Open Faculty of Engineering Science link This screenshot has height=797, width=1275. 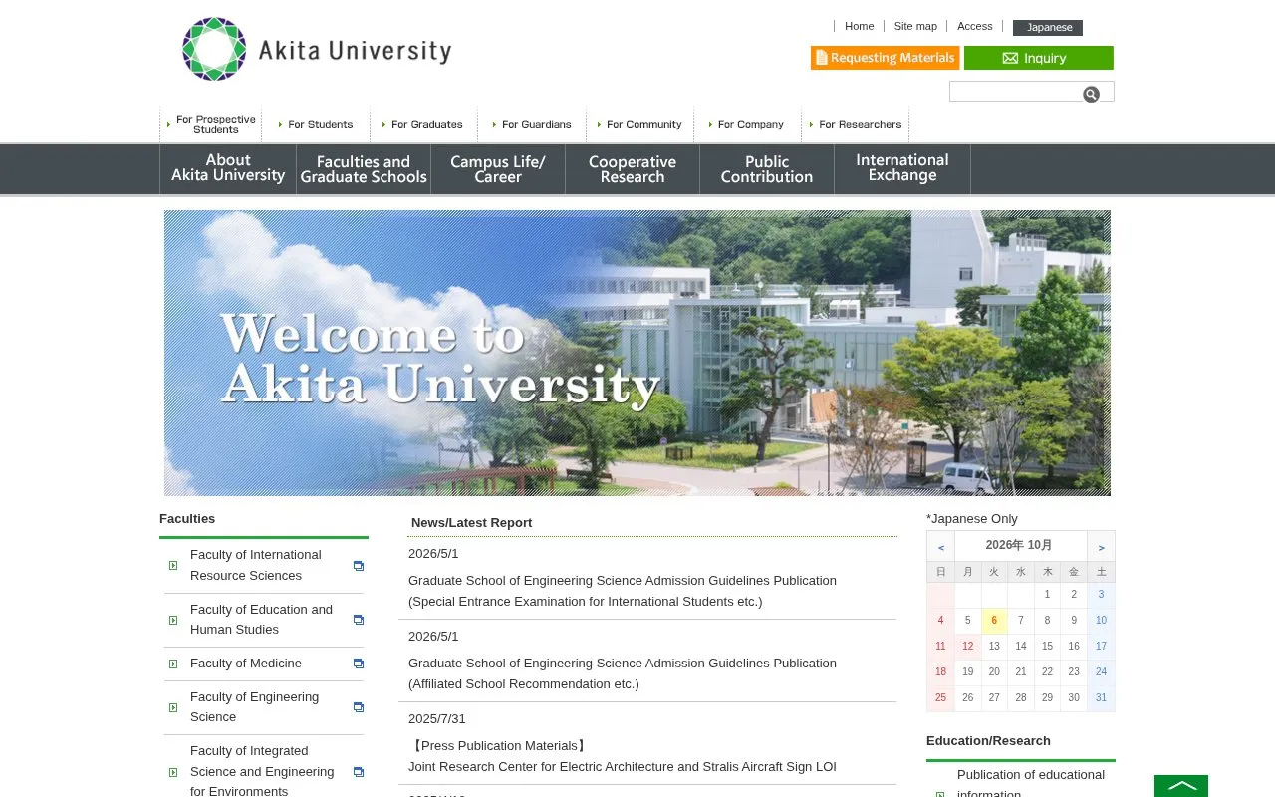(x=255, y=707)
